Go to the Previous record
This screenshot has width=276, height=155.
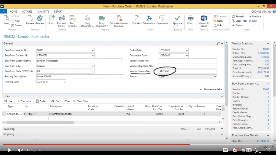click(255, 16)
